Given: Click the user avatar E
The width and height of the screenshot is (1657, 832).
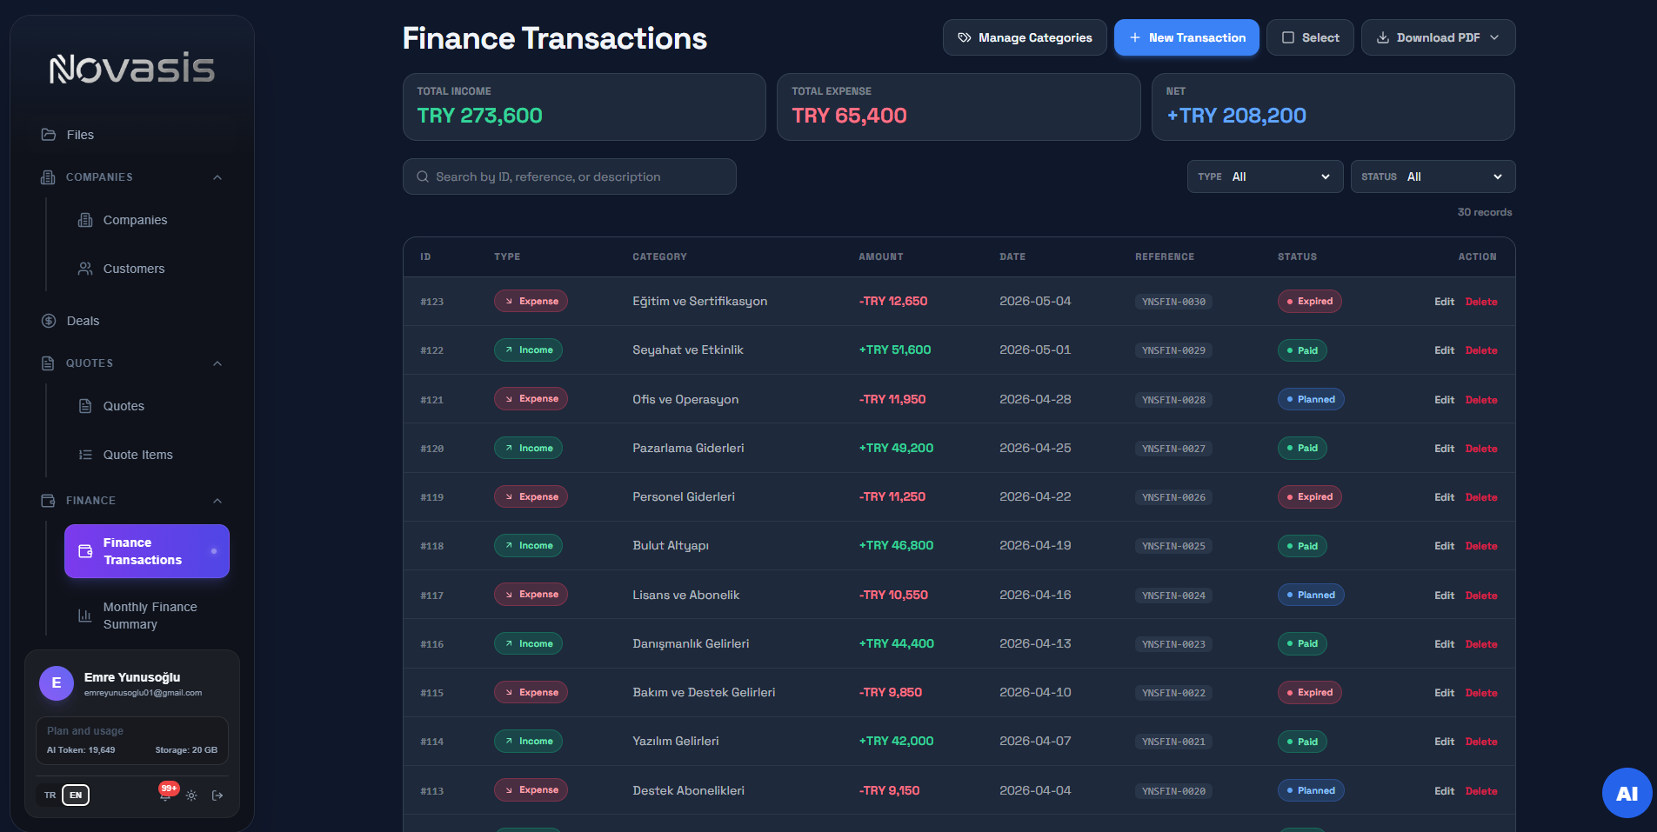Looking at the screenshot, I should tap(57, 683).
